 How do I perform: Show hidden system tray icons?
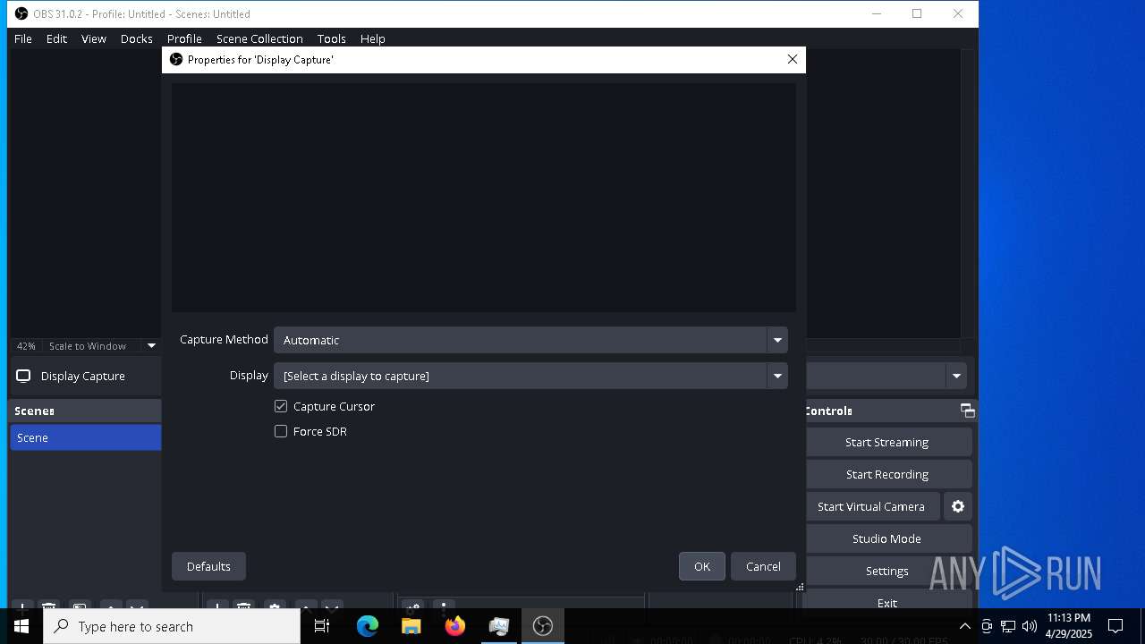(964, 626)
